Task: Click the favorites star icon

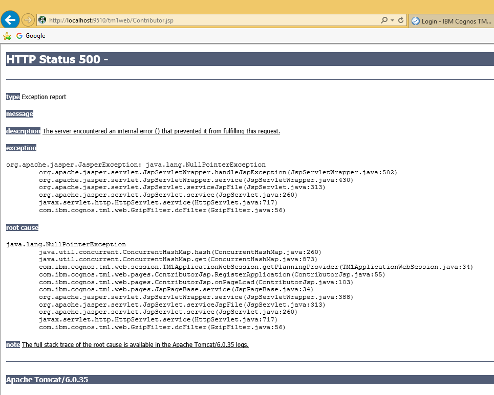Action: [7, 36]
